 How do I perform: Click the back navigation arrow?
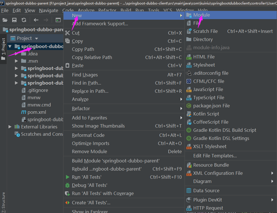pyautogui.click(x=36, y=20)
